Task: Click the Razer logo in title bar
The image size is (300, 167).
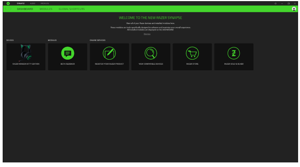Action: click(x=8, y=3)
